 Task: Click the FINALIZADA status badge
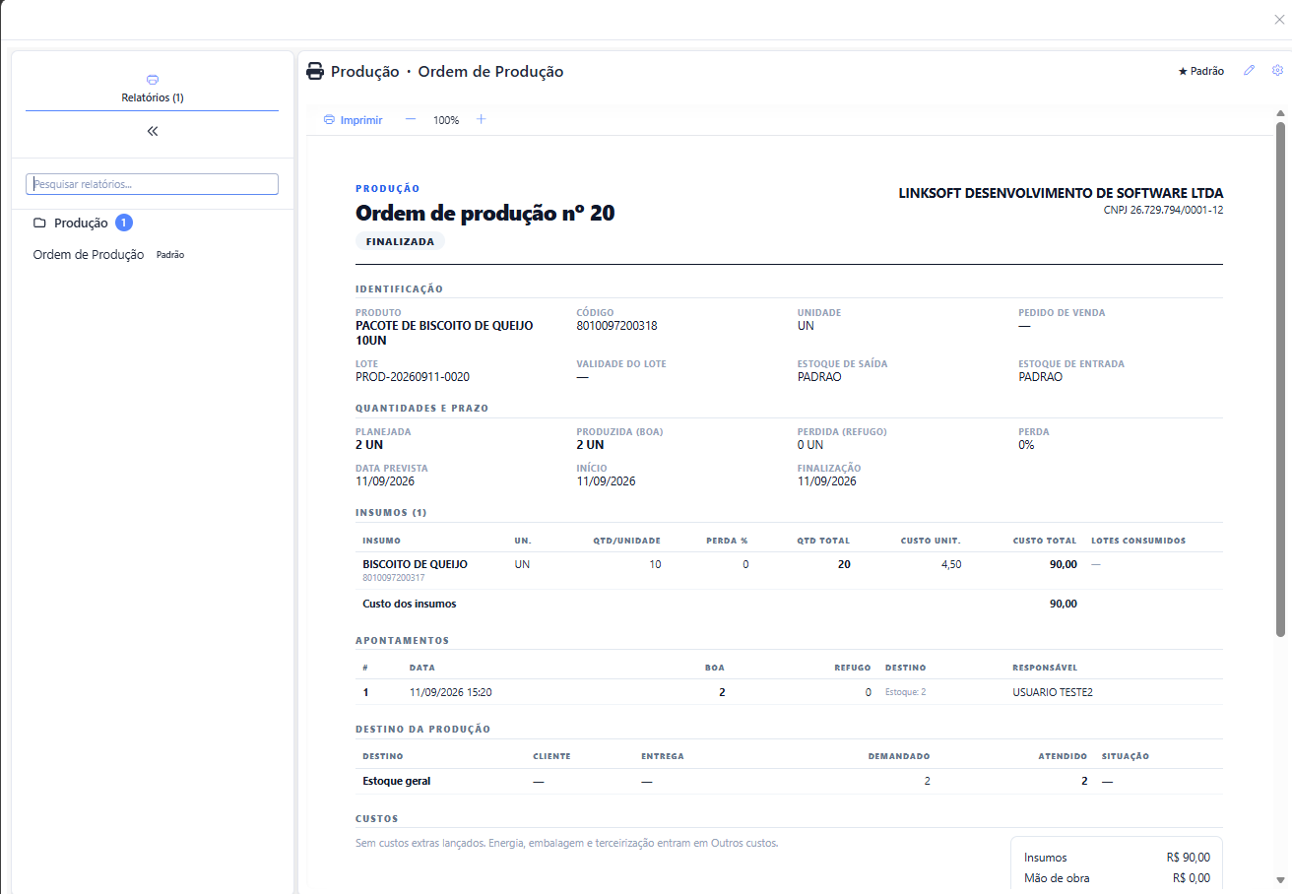point(400,241)
